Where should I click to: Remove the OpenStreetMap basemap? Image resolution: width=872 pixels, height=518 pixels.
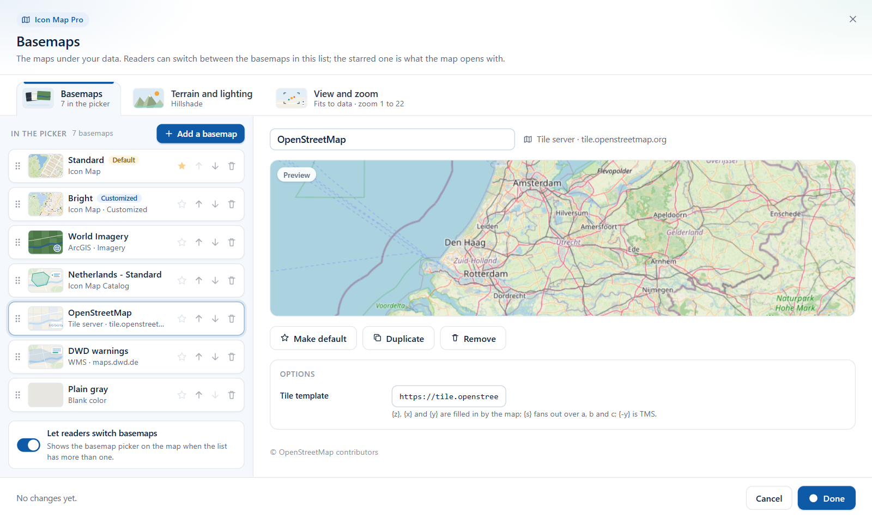click(473, 339)
